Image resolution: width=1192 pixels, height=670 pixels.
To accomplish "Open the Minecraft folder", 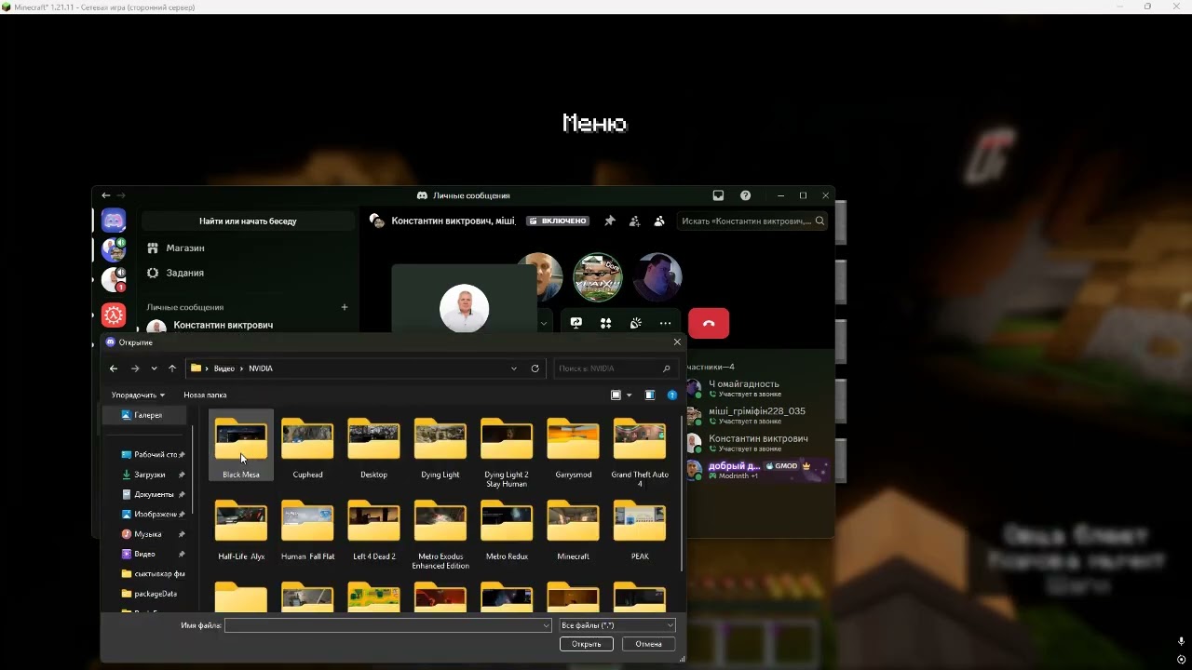I will pyautogui.click(x=573, y=529).
